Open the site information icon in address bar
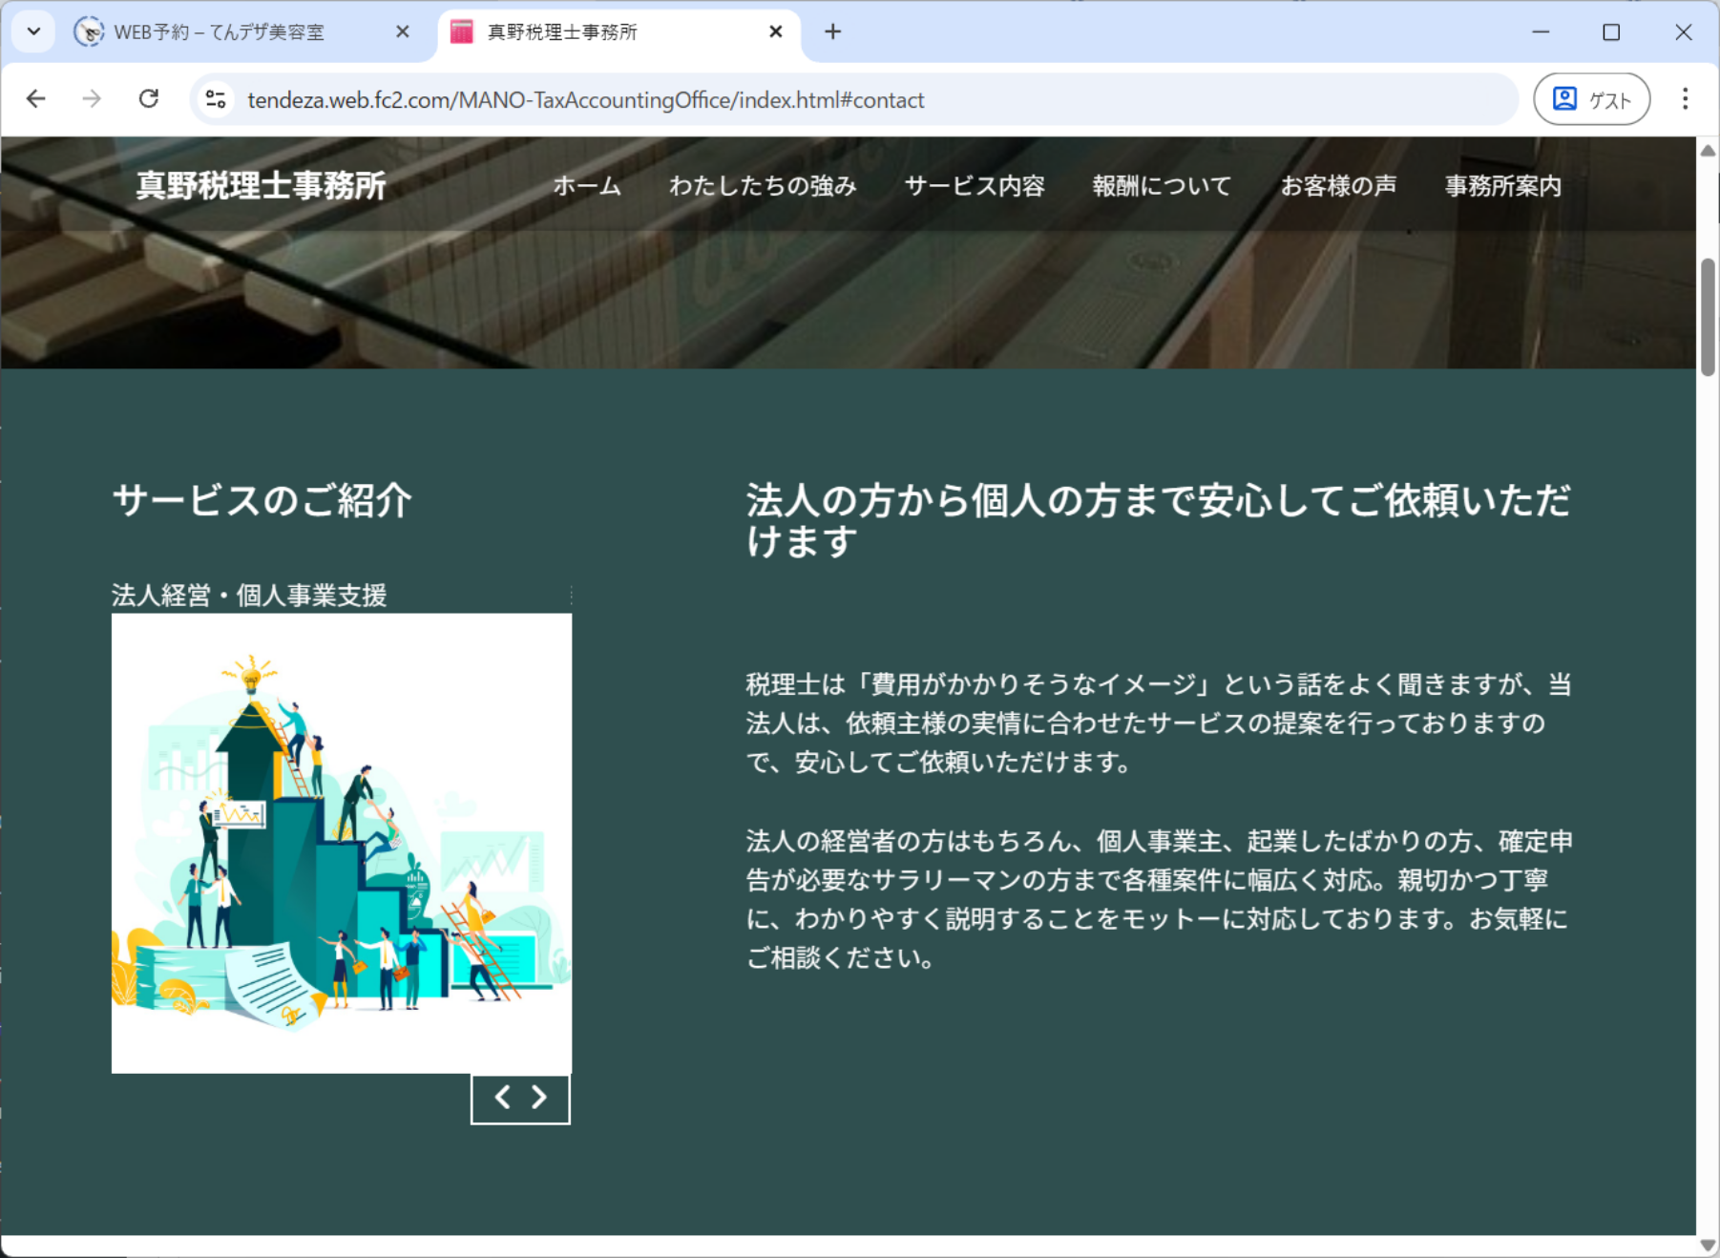1720x1258 pixels. (x=217, y=99)
